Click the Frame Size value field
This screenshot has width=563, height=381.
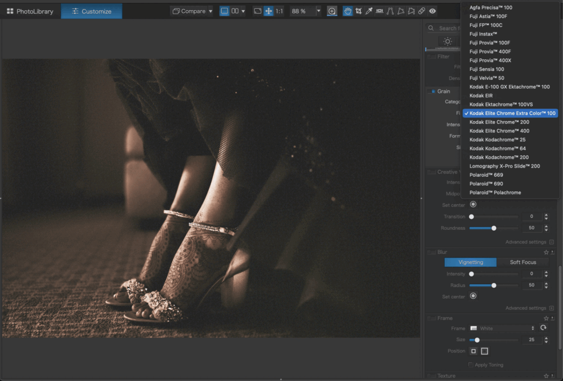pos(531,340)
